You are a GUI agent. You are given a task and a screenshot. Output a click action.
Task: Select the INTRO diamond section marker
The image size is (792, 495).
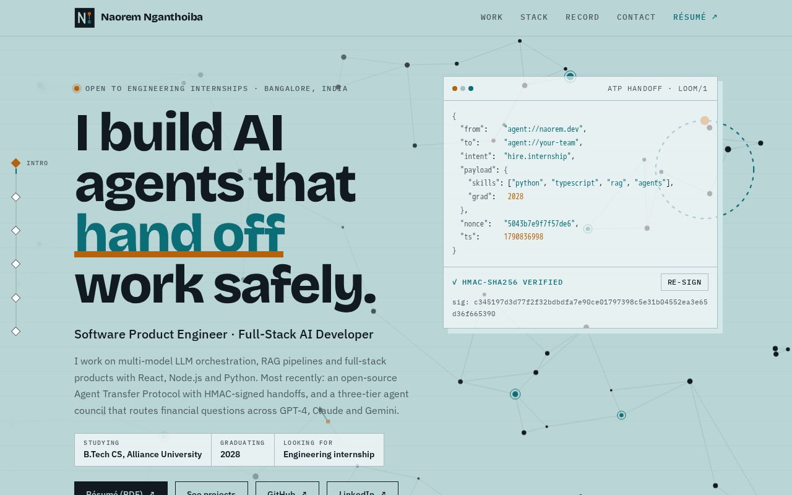click(x=16, y=163)
